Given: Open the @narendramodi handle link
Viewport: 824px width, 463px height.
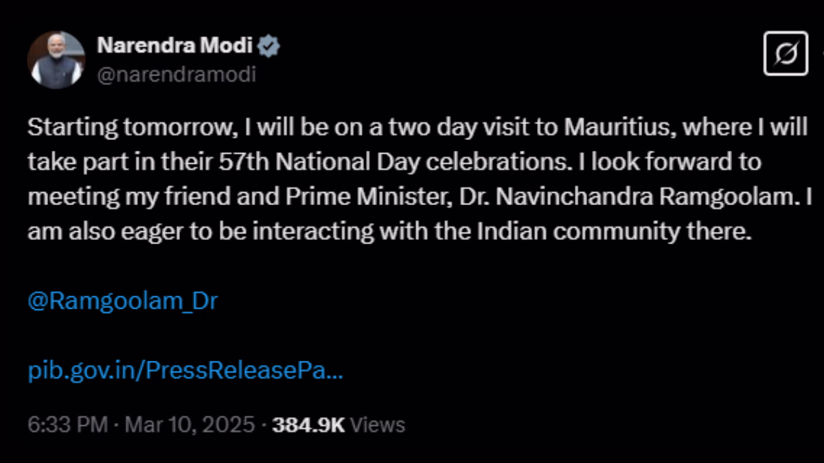Looking at the screenshot, I should click(176, 73).
